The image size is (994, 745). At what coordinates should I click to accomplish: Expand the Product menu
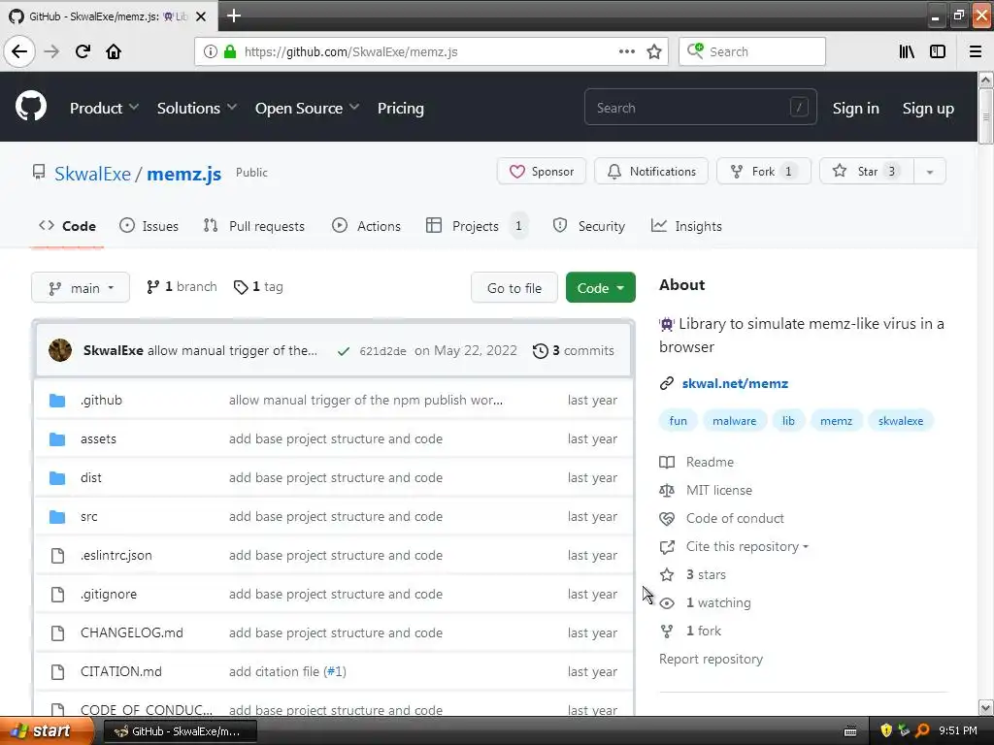(x=104, y=109)
